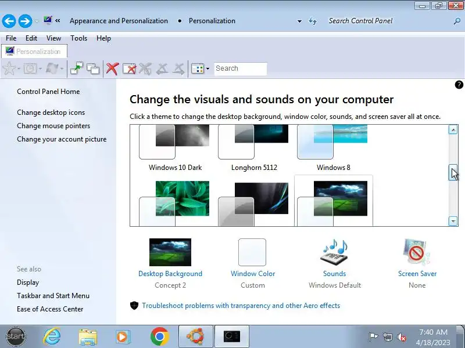The width and height of the screenshot is (465, 348).
Task: Open the thumbnails grid dropdown arrow
Action: click(x=208, y=68)
